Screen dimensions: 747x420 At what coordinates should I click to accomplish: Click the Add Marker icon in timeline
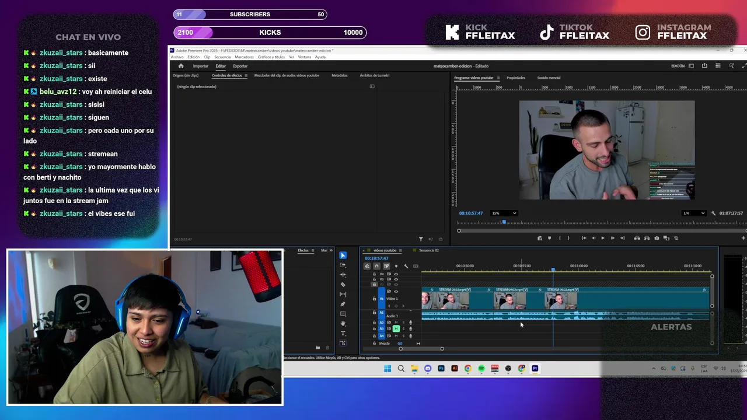[396, 266]
